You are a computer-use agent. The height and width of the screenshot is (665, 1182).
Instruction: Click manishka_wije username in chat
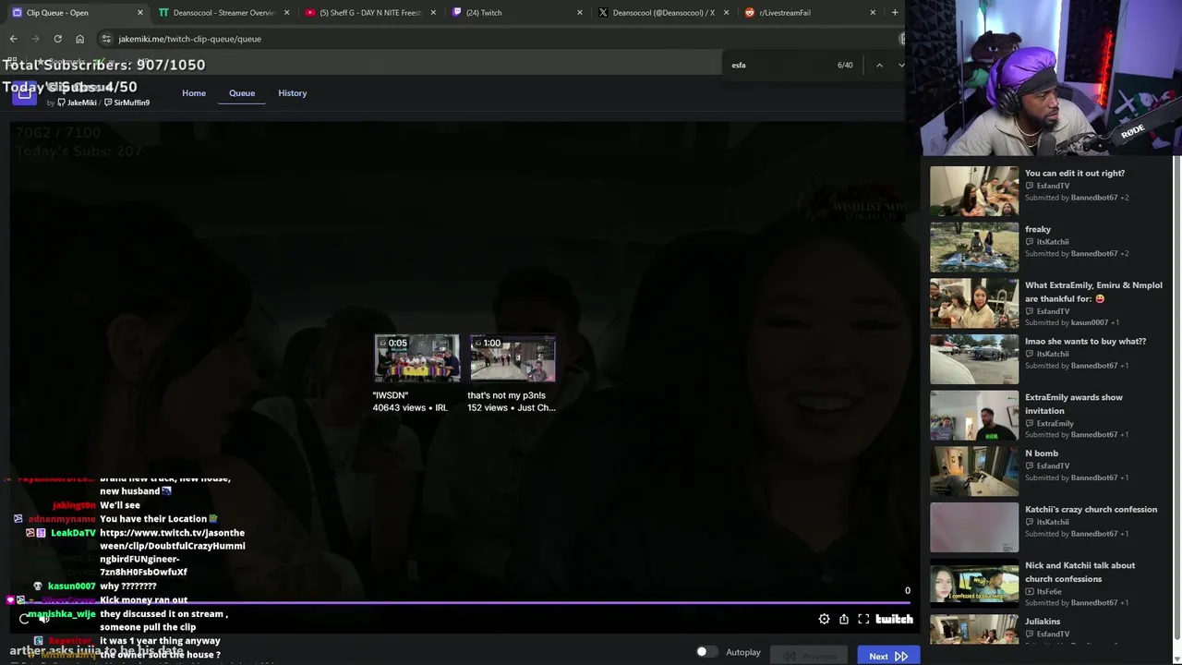tap(61, 614)
